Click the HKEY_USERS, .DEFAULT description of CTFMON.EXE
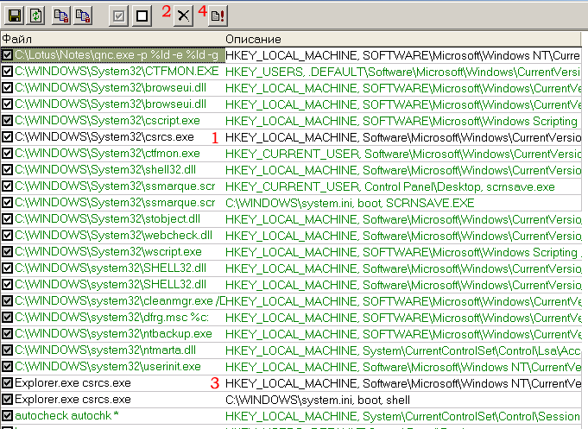This screenshot has height=429, width=588. [x=402, y=72]
